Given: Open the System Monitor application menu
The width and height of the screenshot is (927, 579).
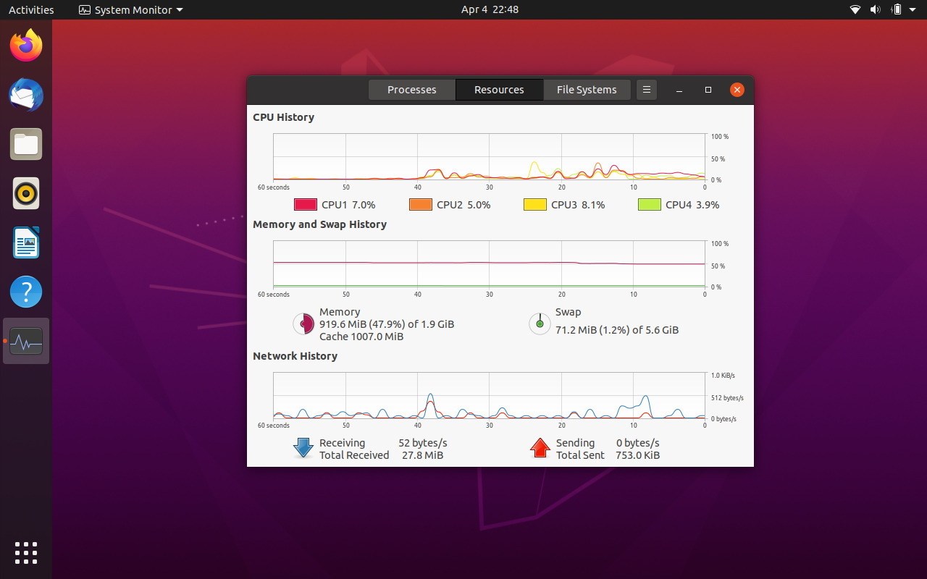Looking at the screenshot, I should [x=130, y=9].
